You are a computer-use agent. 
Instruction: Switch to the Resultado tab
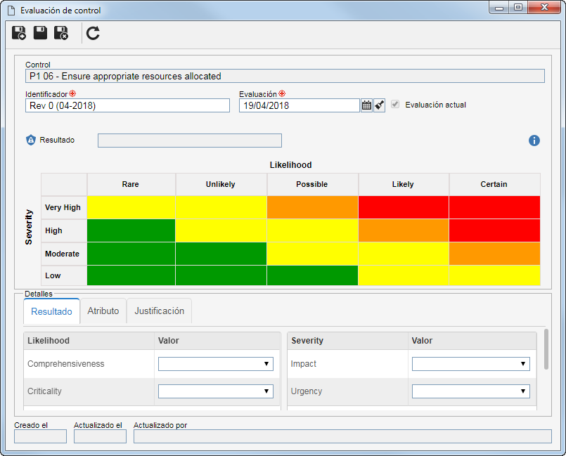(51, 311)
